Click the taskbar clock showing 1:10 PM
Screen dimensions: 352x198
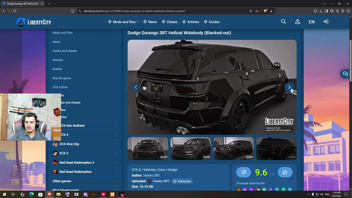pos(336,194)
